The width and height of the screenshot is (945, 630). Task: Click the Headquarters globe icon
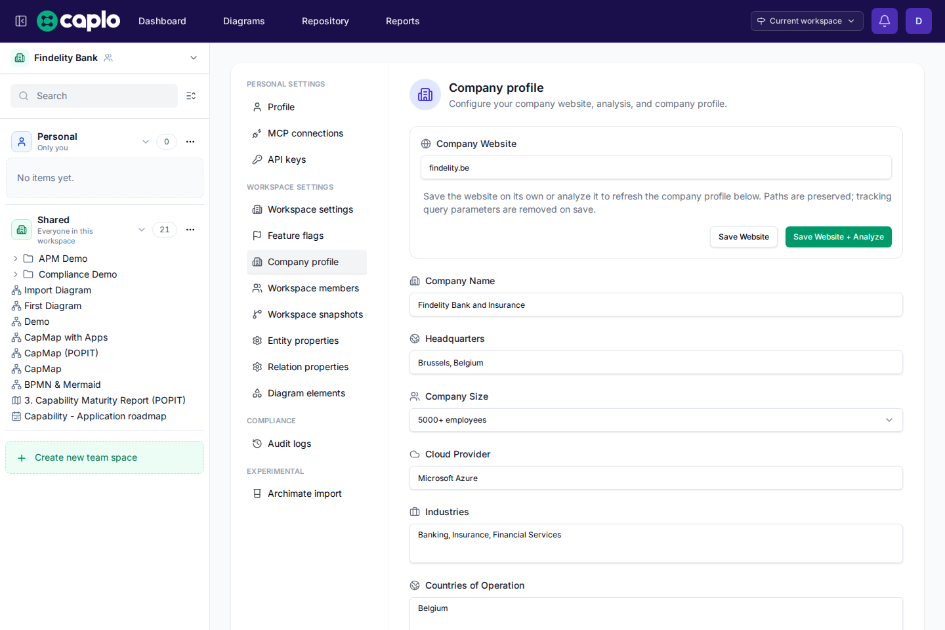click(415, 339)
